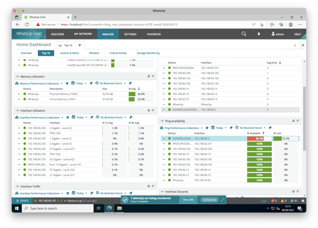Click the Show Me button
Screen dimensions: 318x228
[x=188, y=200]
